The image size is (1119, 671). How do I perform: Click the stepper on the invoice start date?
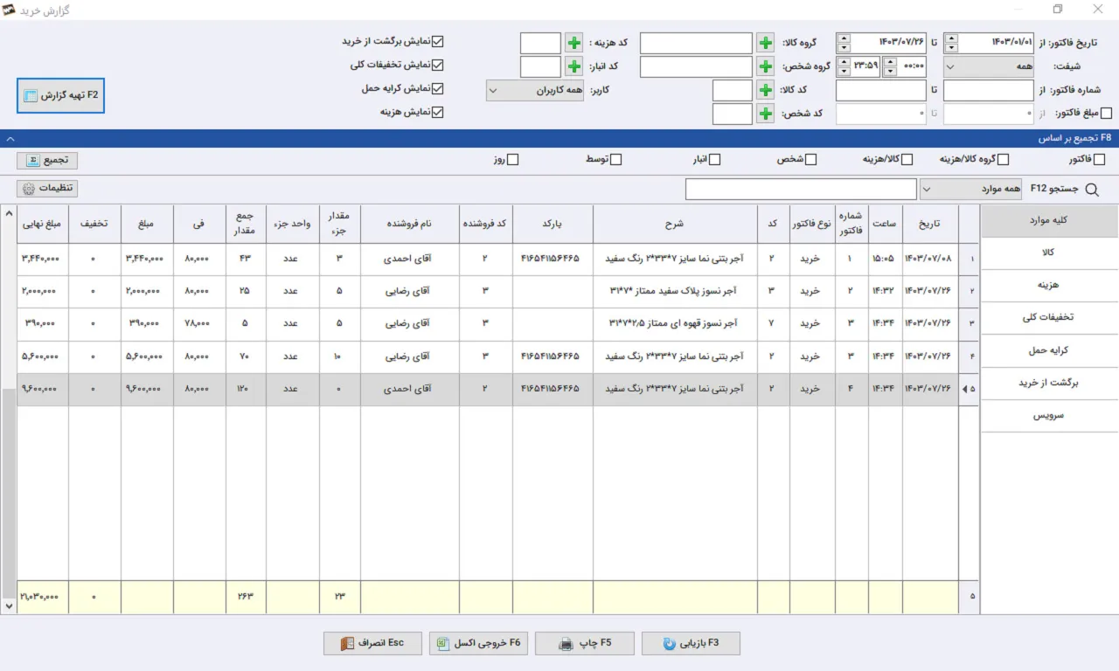pyautogui.click(x=951, y=43)
